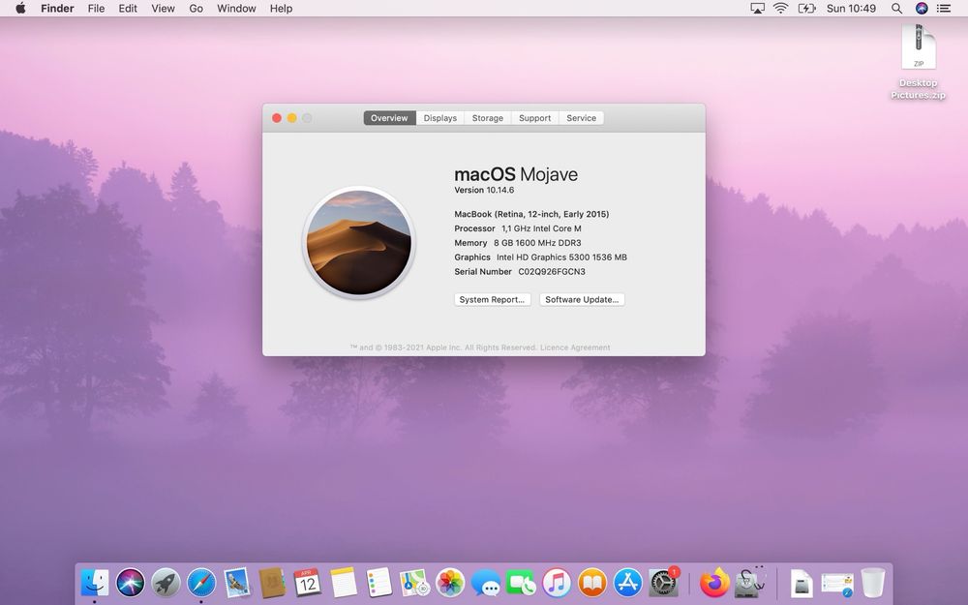This screenshot has width=968, height=605.
Task: Open the Trash in Dock
Action: (873, 583)
